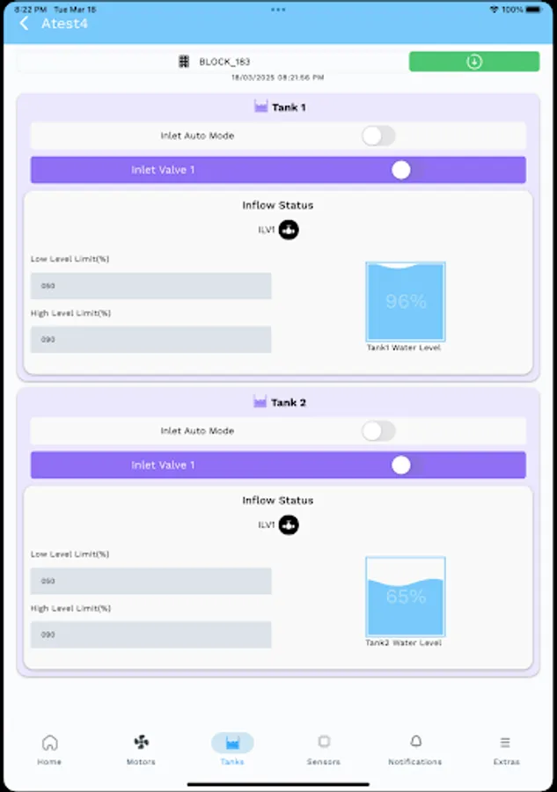Enable Inlet Auto Mode for Tank 2
Viewport: 557px width, 792px height.
(378, 431)
